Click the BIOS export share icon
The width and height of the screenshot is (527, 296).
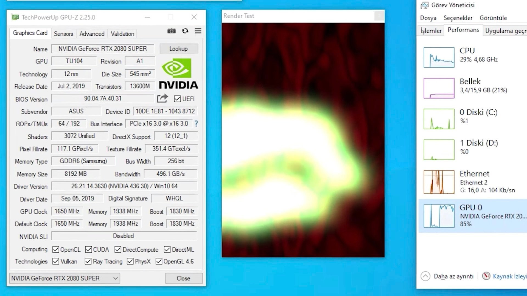162,98
